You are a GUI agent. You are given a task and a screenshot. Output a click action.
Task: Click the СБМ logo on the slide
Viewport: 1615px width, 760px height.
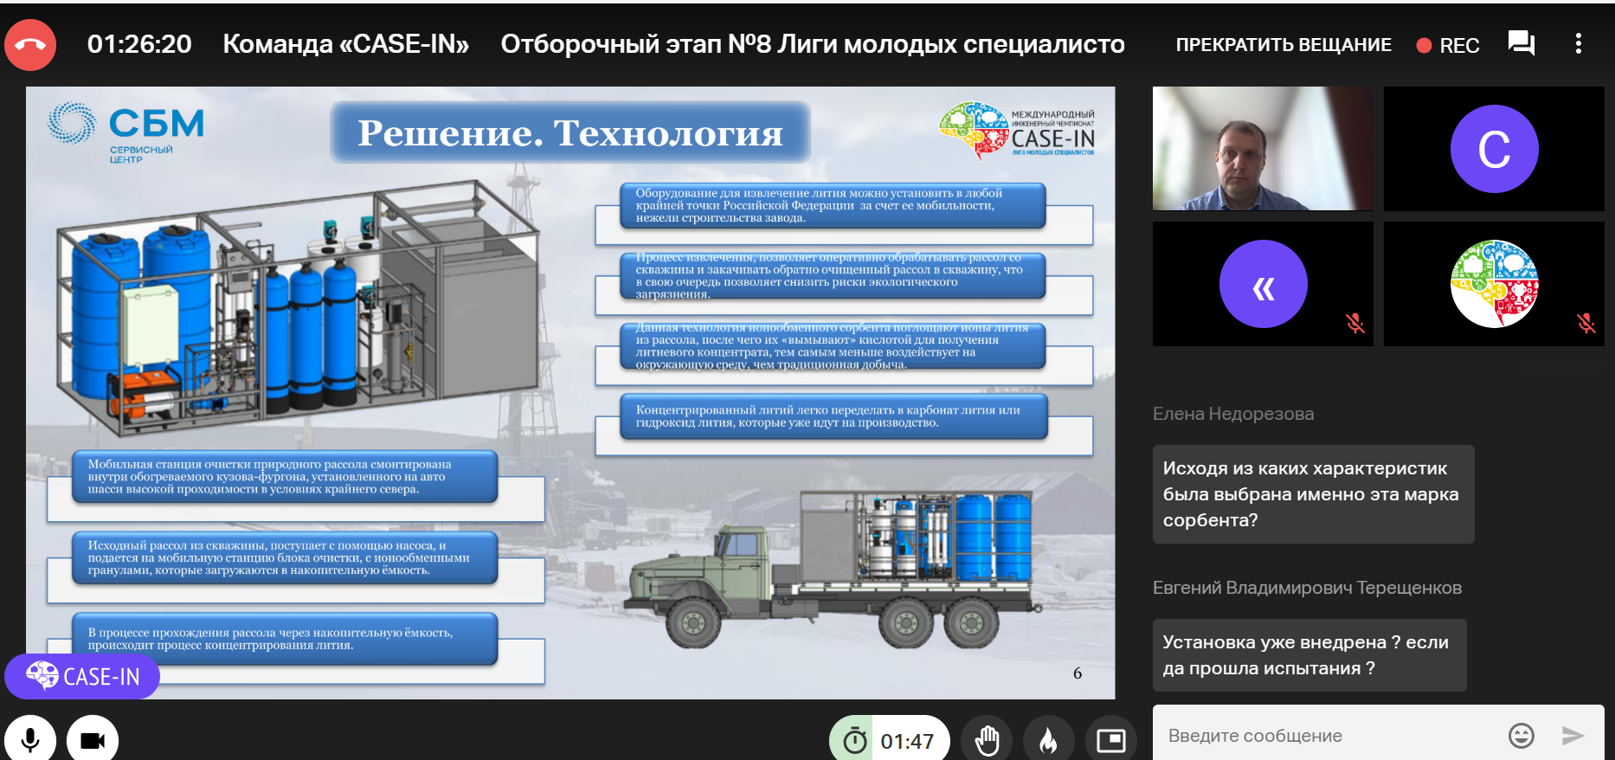126,132
